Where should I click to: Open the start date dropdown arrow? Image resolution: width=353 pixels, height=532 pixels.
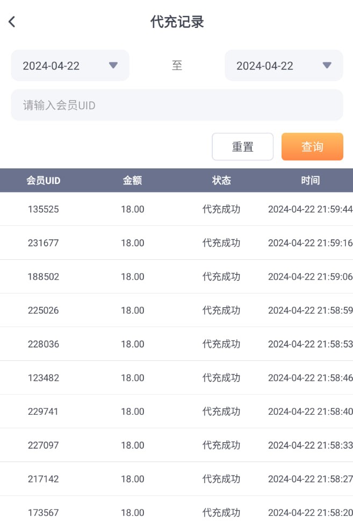pyautogui.click(x=113, y=65)
